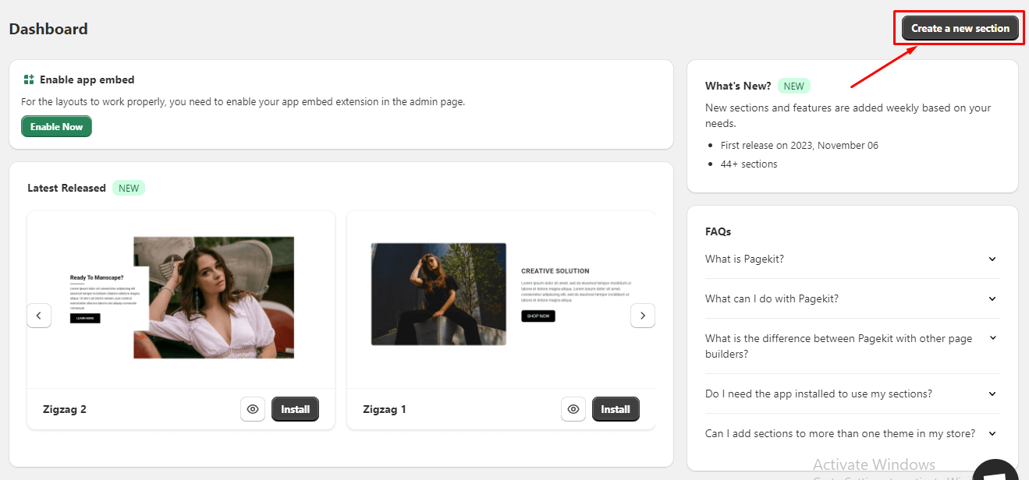
Task: Go to previous carousel slide arrow
Action: 39,316
